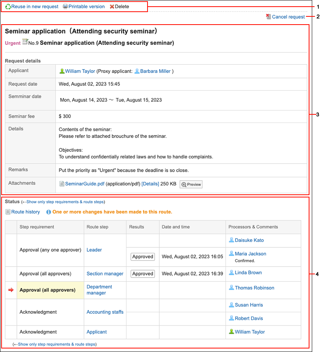This screenshot has width=320, height=352.
Task: Open the Section manager route step
Action: [x=105, y=274]
